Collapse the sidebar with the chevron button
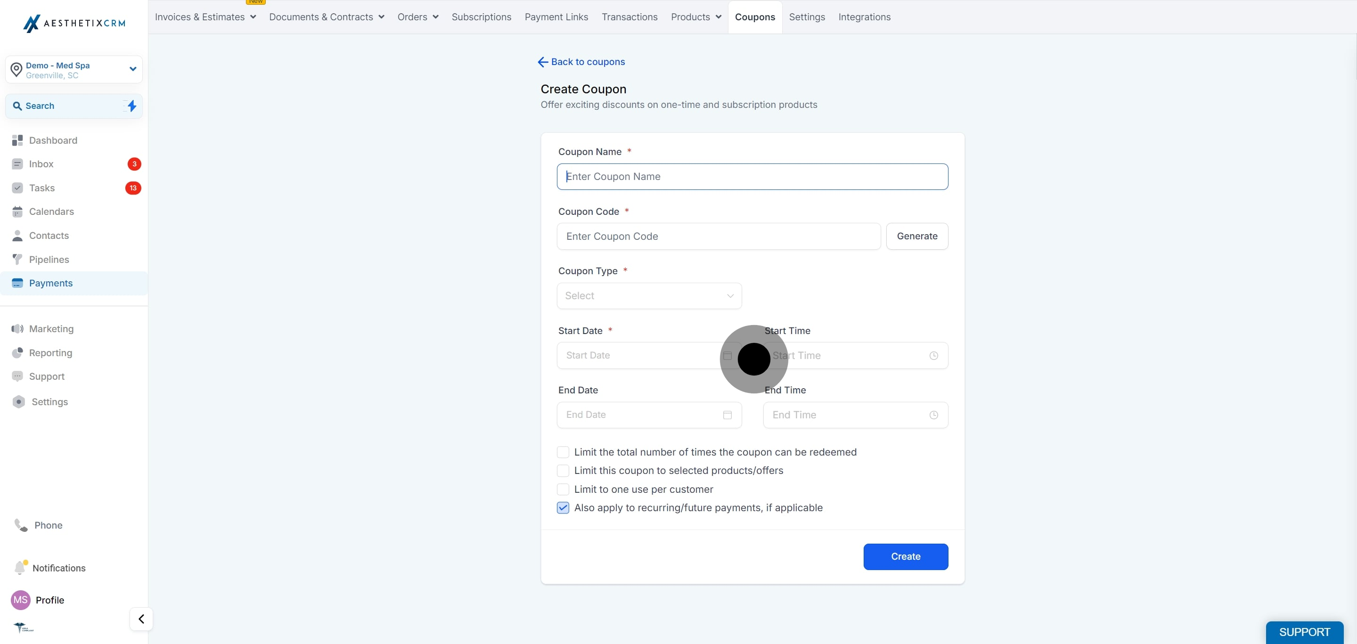The width and height of the screenshot is (1357, 644). pos(141,619)
